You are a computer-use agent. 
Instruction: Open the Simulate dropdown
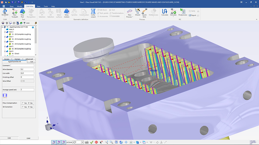(x=173, y=17)
